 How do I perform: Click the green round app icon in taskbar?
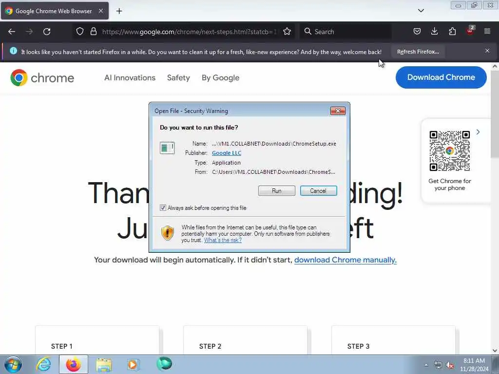[x=164, y=364]
